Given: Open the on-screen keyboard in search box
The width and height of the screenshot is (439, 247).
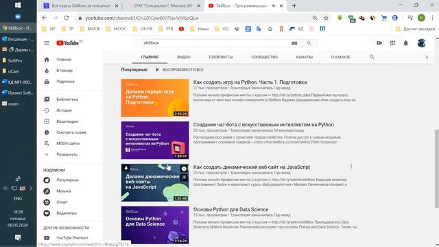Looking at the screenshot, I should [x=294, y=43].
